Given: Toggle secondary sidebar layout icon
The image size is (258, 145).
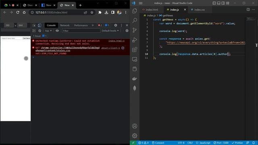Looking at the screenshot, I should [x=223, y=3].
